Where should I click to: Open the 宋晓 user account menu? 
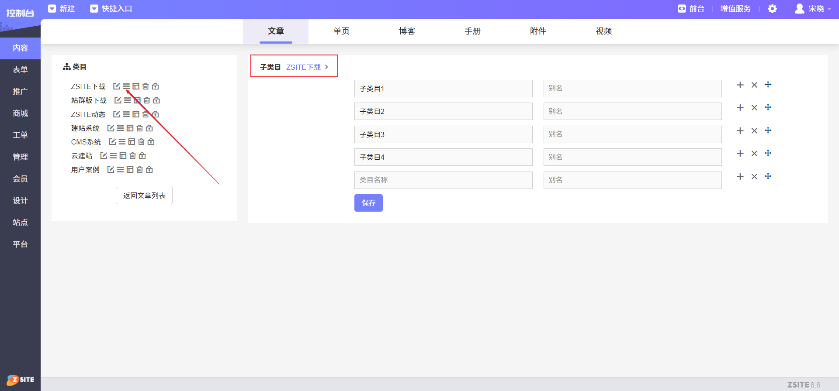click(813, 9)
